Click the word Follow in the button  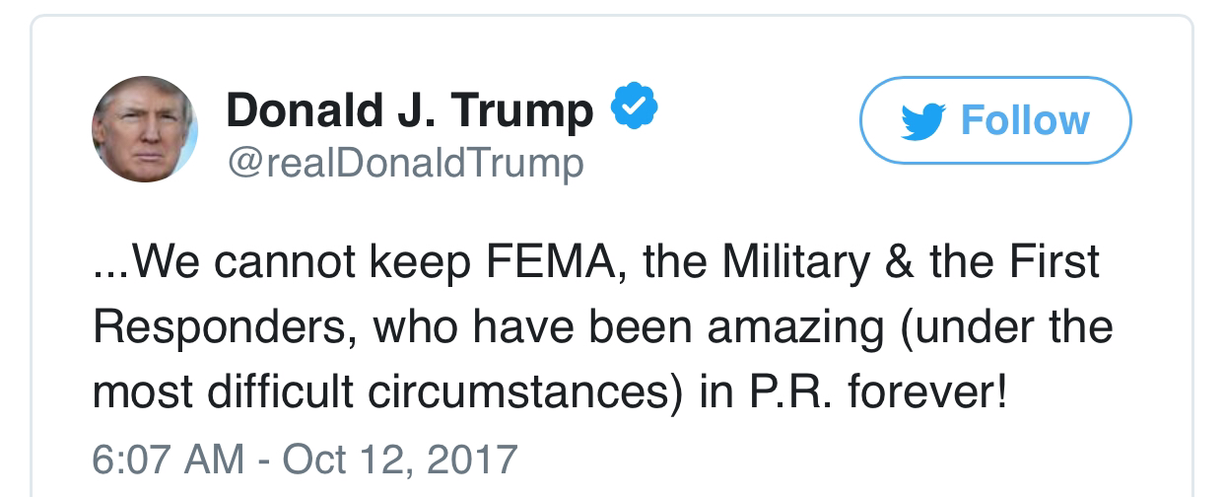point(1024,120)
